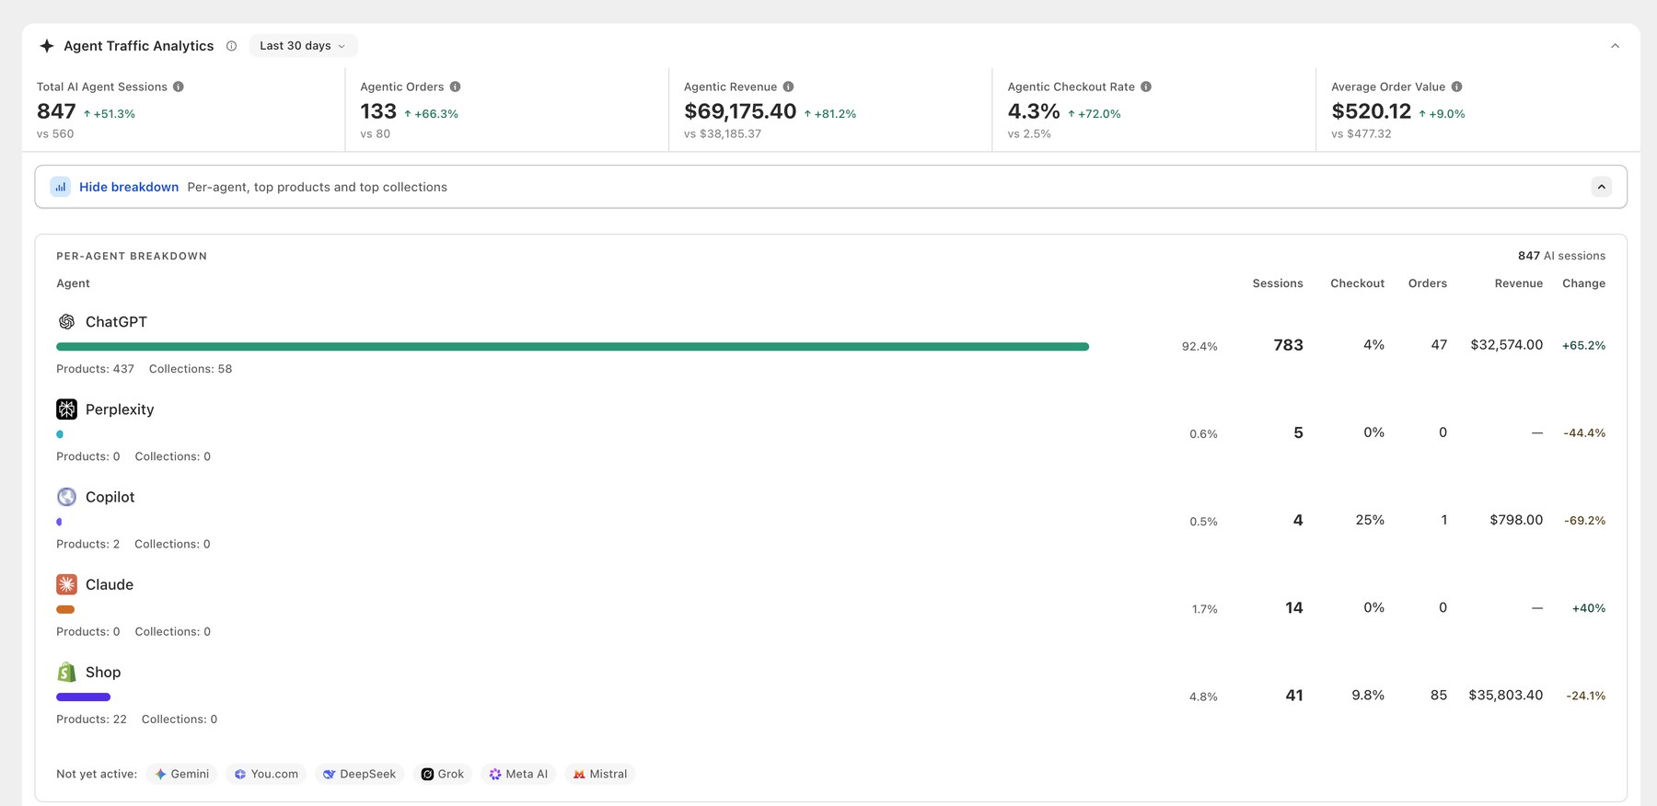This screenshot has height=806, width=1657.
Task: Click the PER-AGENT BREAKDOWN heading
Action: coord(132,256)
